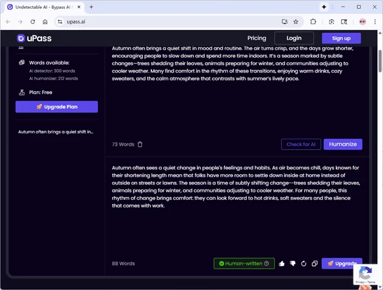Click the browser forward arrow
Image resolution: width=383 pixels, height=290 pixels.
click(x=20, y=22)
